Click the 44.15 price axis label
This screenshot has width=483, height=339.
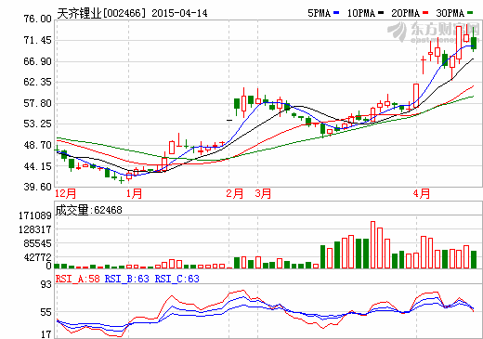click(37, 166)
